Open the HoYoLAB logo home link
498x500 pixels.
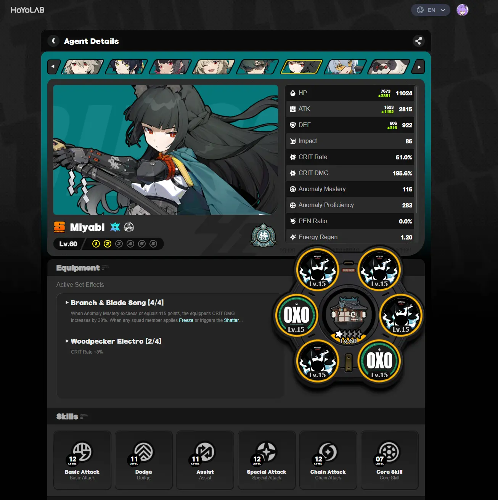pos(27,10)
